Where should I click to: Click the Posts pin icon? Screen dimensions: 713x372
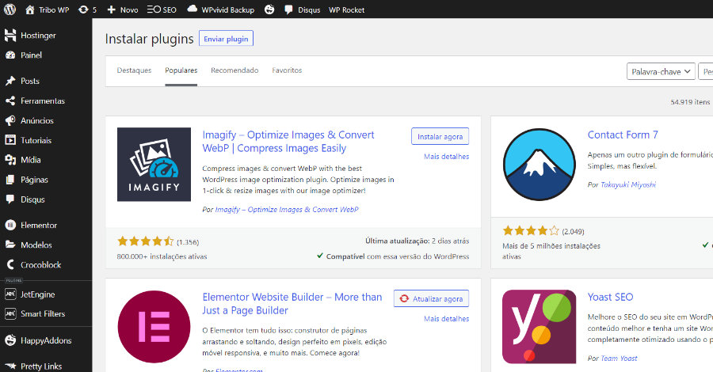(x=10, y=81)
